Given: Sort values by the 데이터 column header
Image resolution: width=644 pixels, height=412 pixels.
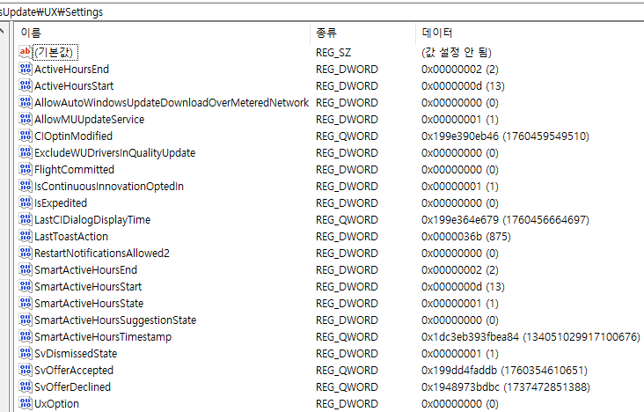Looking at the screenshot, I should (x=531, y=33).
